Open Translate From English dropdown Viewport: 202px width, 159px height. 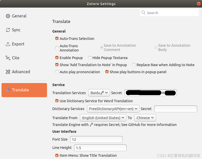pyautogui.click(x=103, y=118)
